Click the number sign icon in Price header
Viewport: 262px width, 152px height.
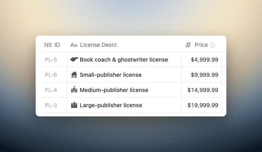coord(188,45)
